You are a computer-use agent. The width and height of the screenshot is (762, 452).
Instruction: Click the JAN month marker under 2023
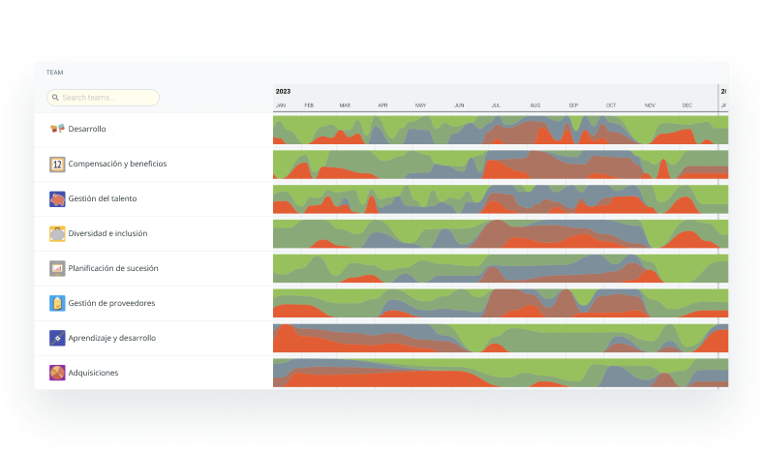pos(281,105)
